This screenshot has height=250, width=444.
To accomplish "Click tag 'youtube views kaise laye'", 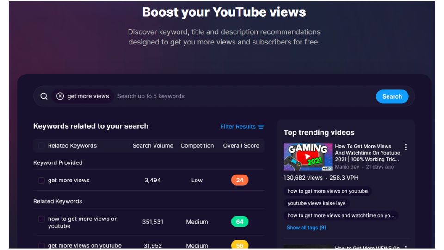I will 316,203.
